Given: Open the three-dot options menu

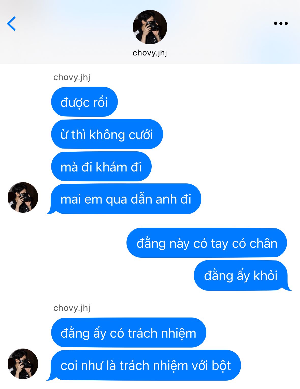Looking at the screenshot, I should coord(281,23).
